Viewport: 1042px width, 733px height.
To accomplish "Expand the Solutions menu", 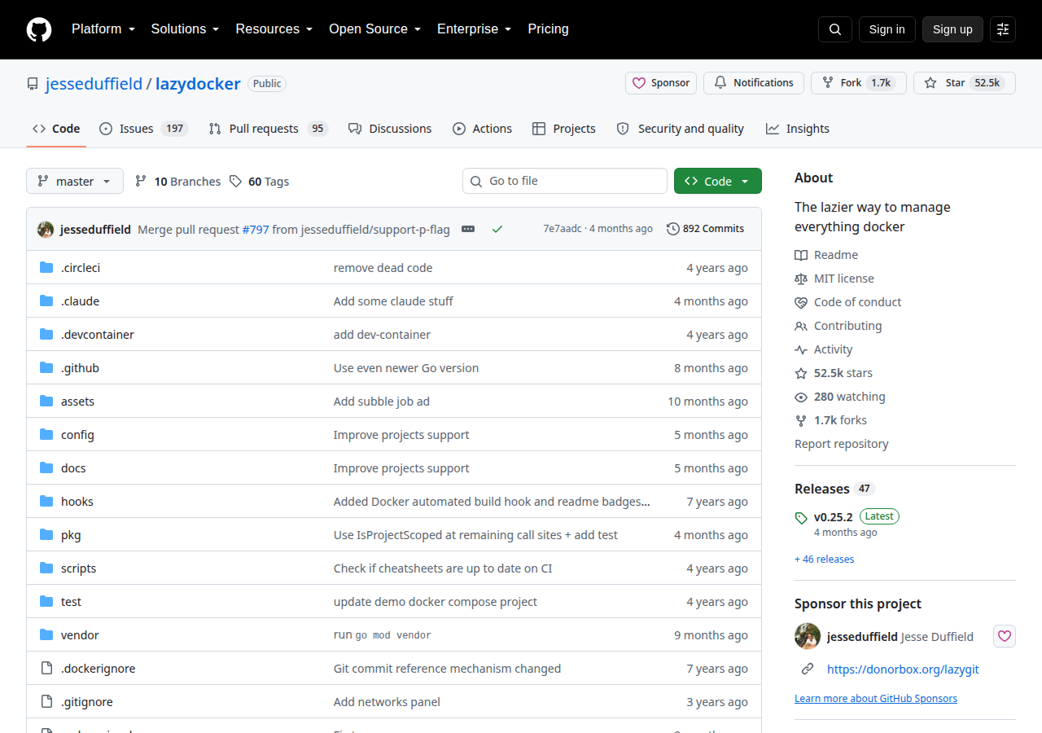I will pos(185,29).
